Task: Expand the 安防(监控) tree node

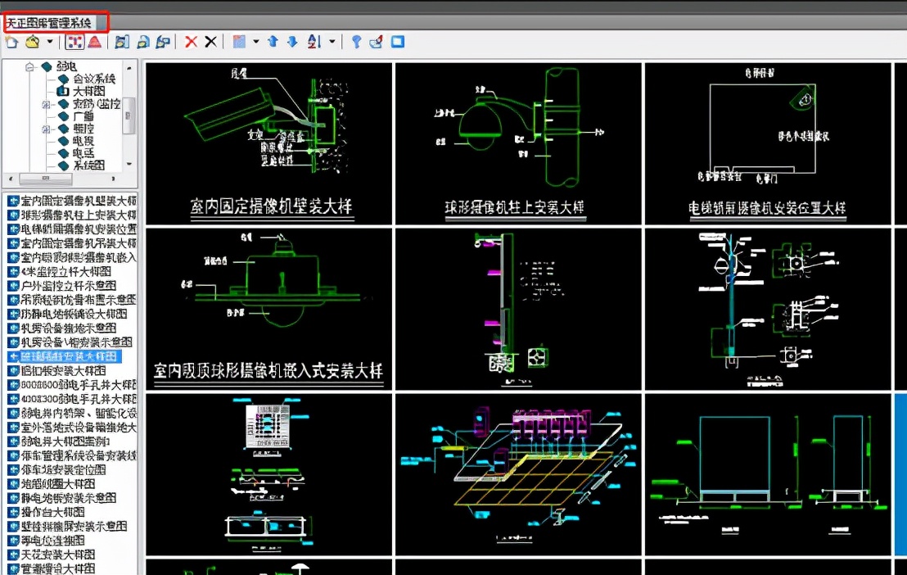Action: pos(46,105)
